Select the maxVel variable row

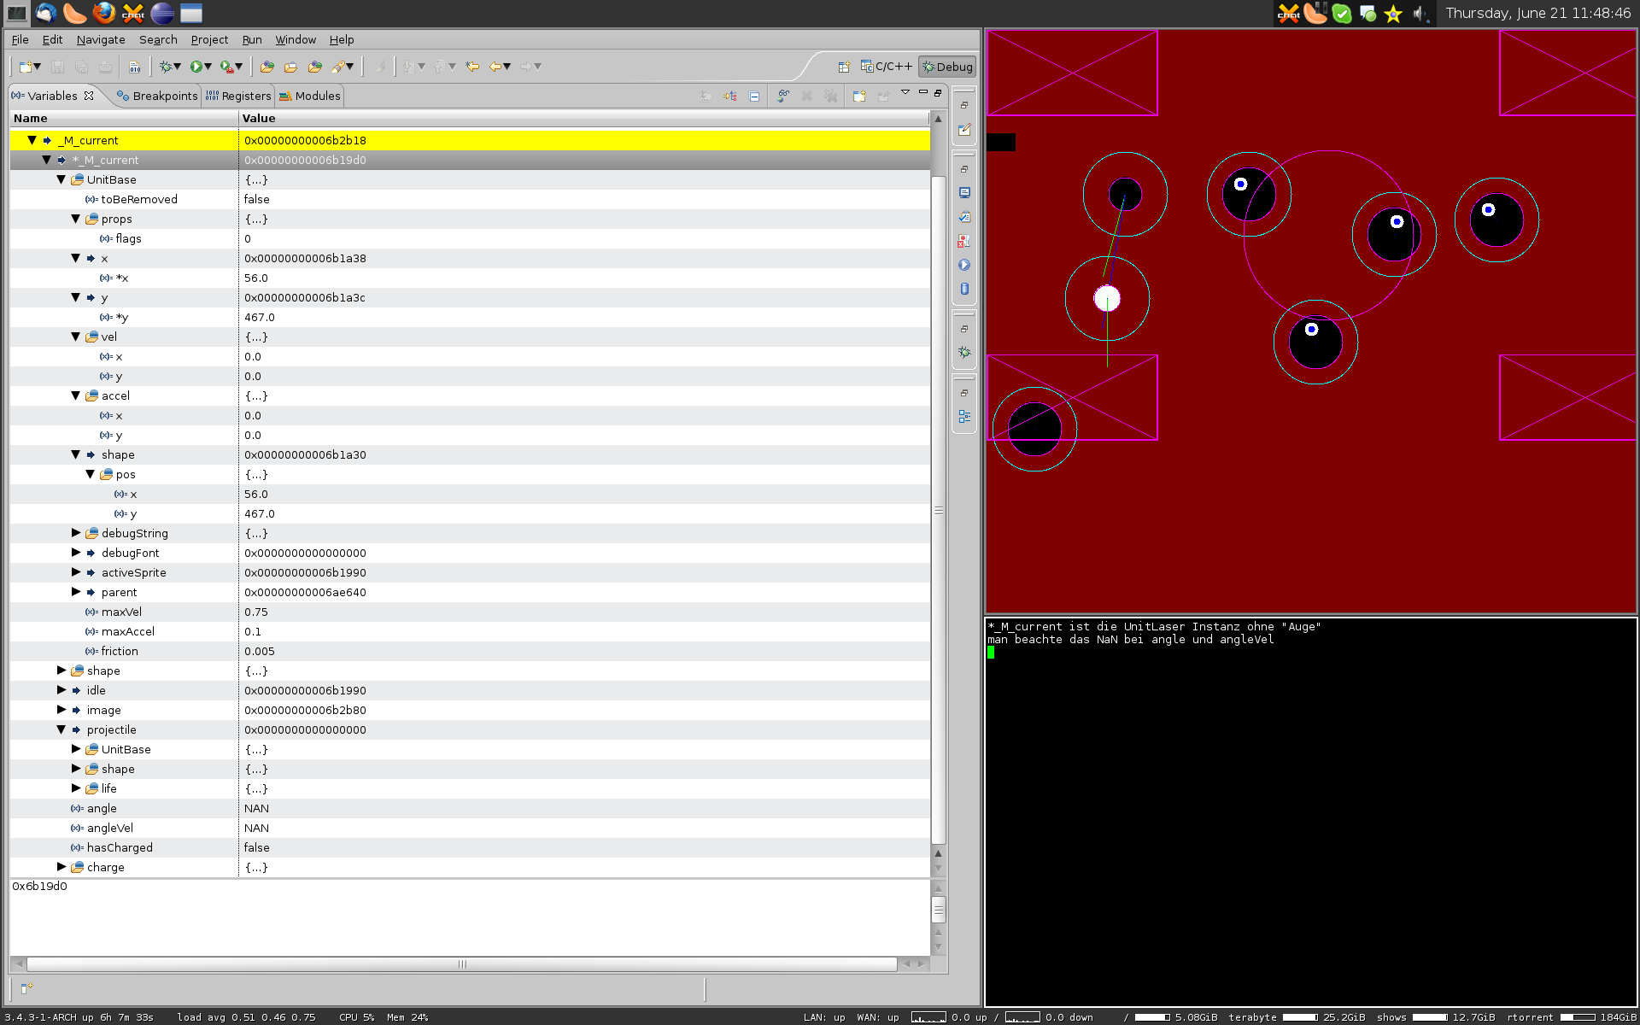[x=470, y=612]
